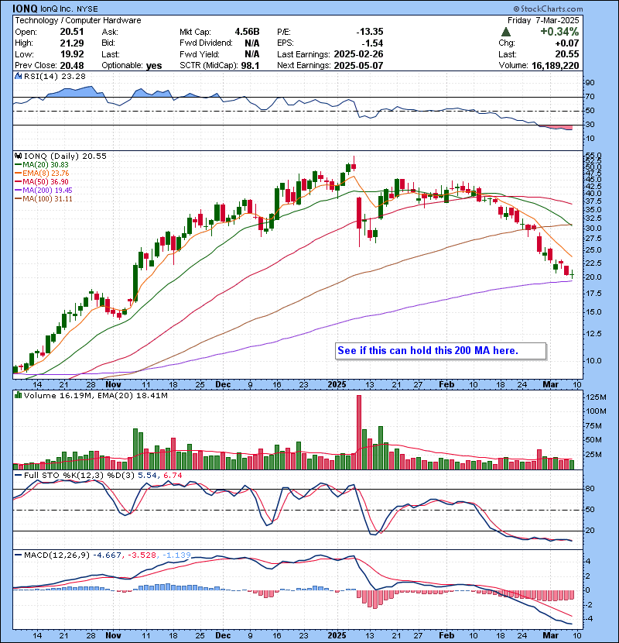Click the 90 level on RSI axis
Screen dimensions: 619x643
590,83
